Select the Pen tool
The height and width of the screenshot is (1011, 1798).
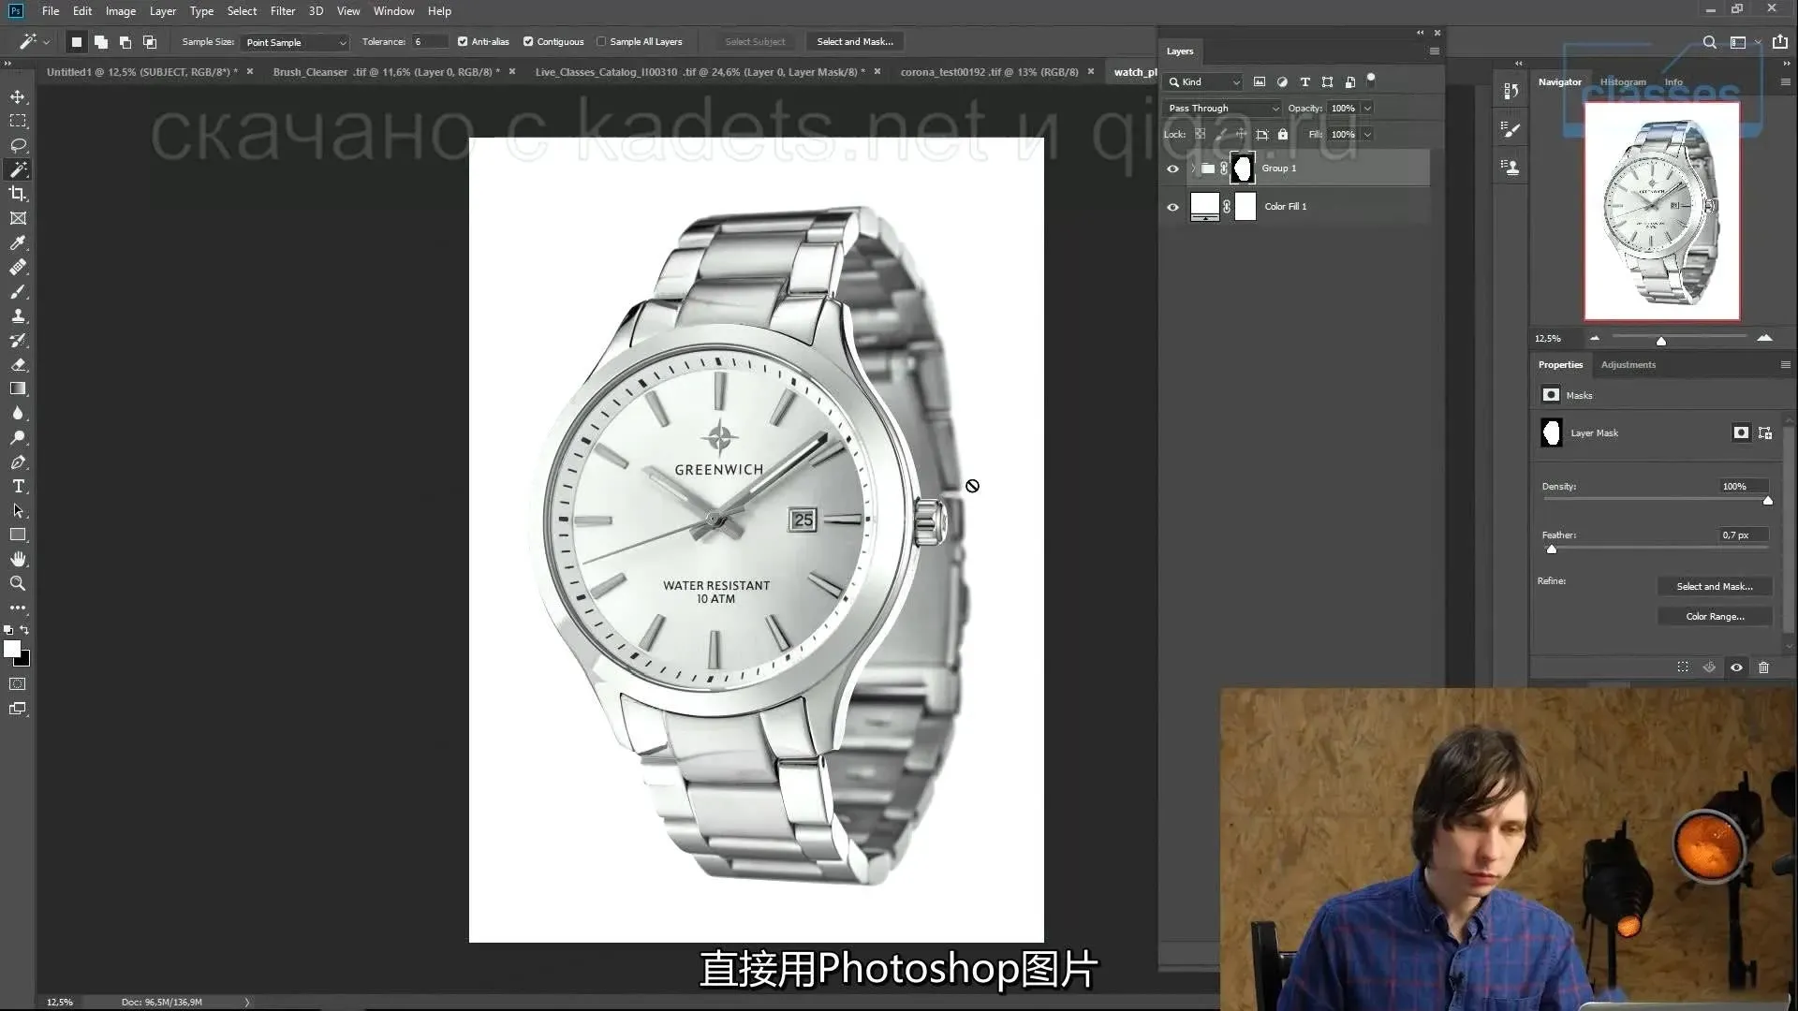point(18,462)
